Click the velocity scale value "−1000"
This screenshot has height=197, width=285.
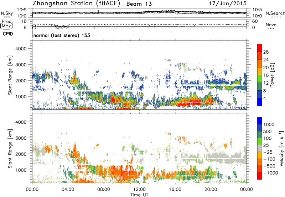point(270,173)
